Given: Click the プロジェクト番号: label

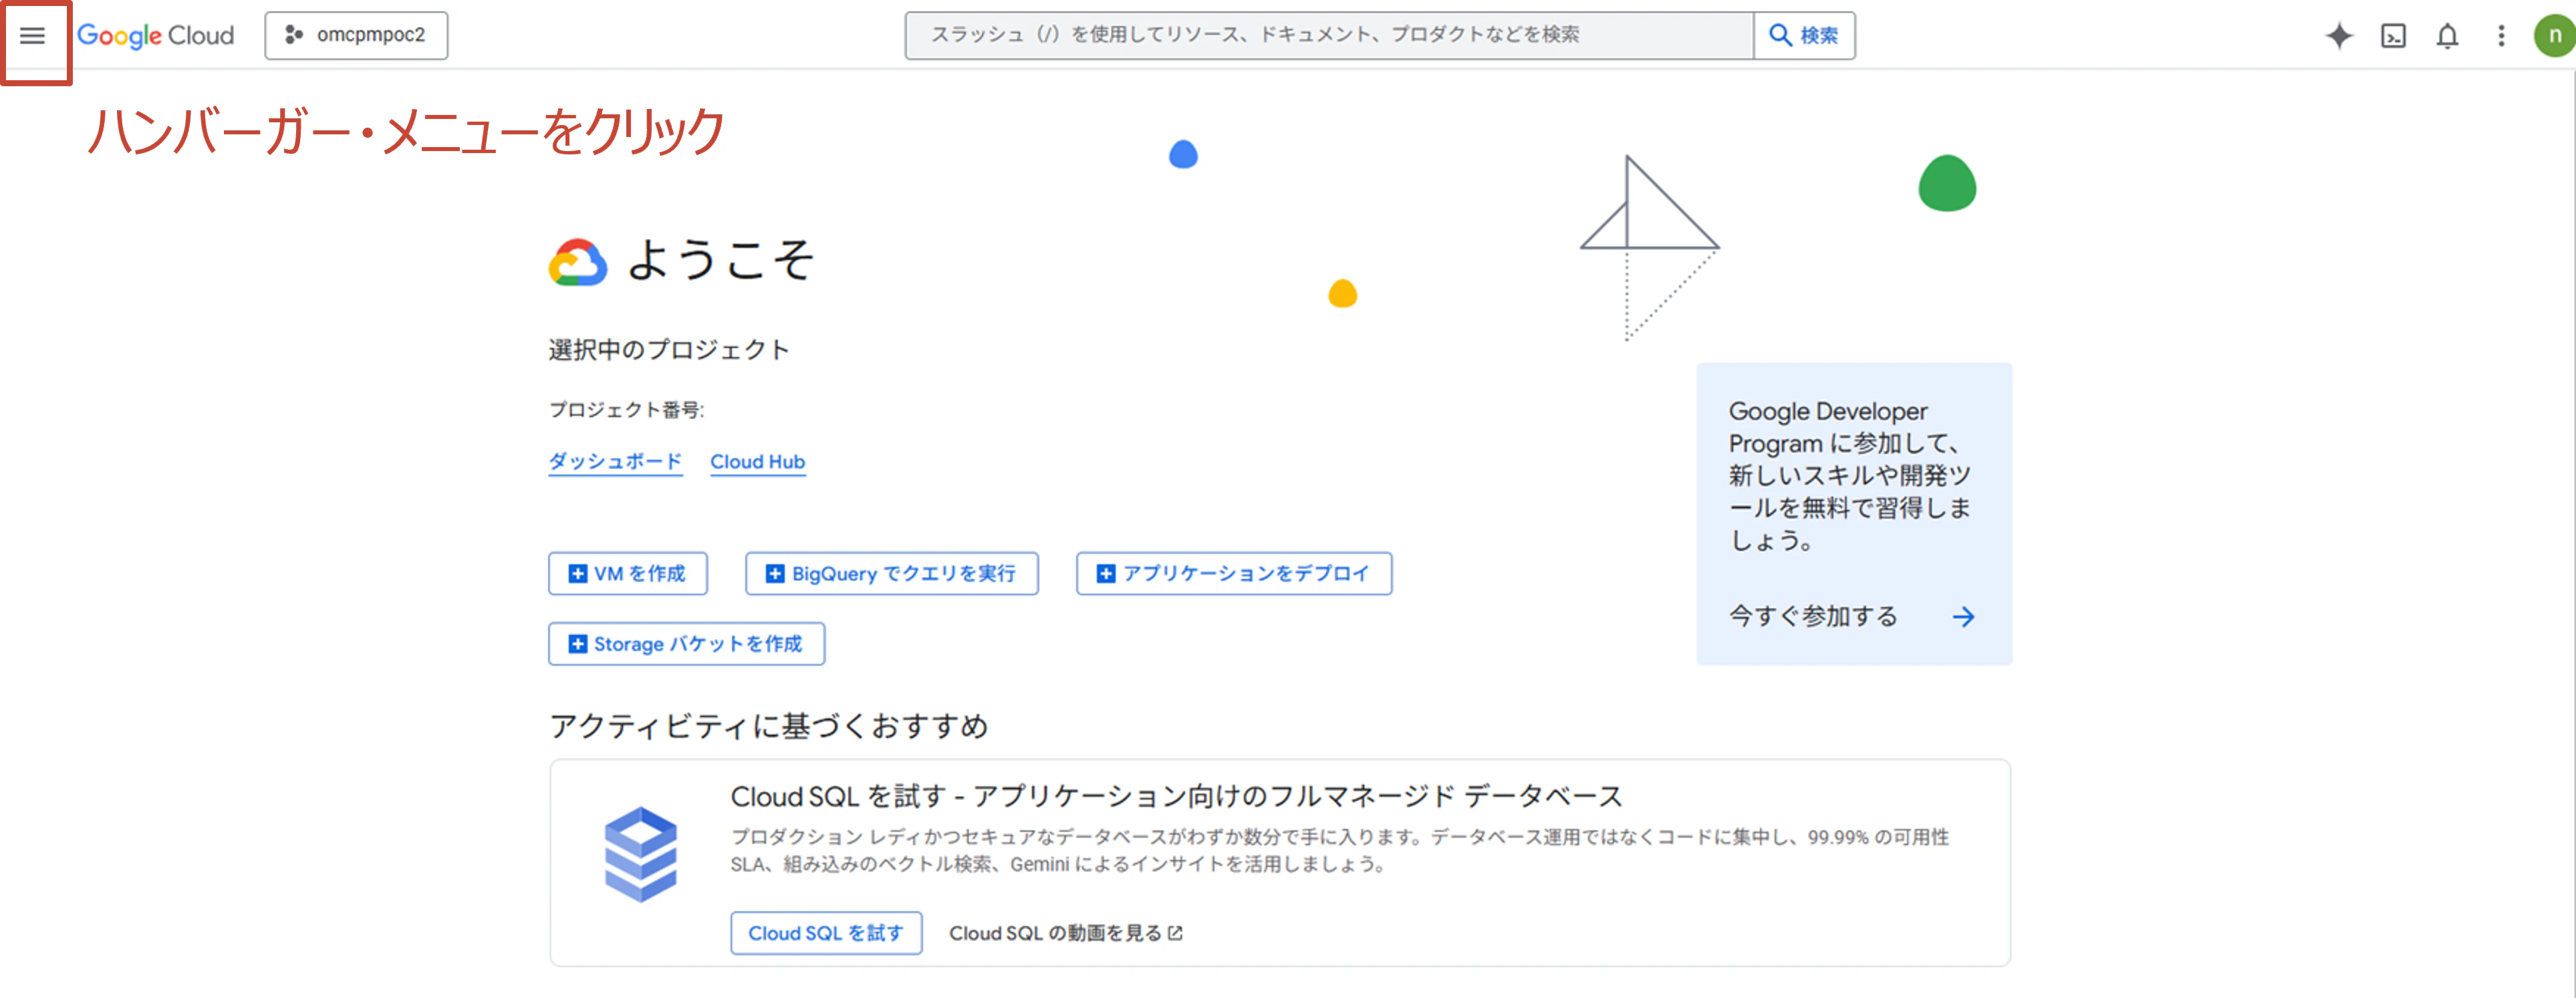Looking at the screenshot, I should click(626, 409).
